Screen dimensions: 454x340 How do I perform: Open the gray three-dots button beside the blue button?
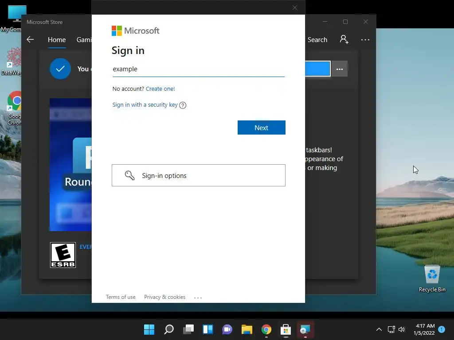(339, 69)
